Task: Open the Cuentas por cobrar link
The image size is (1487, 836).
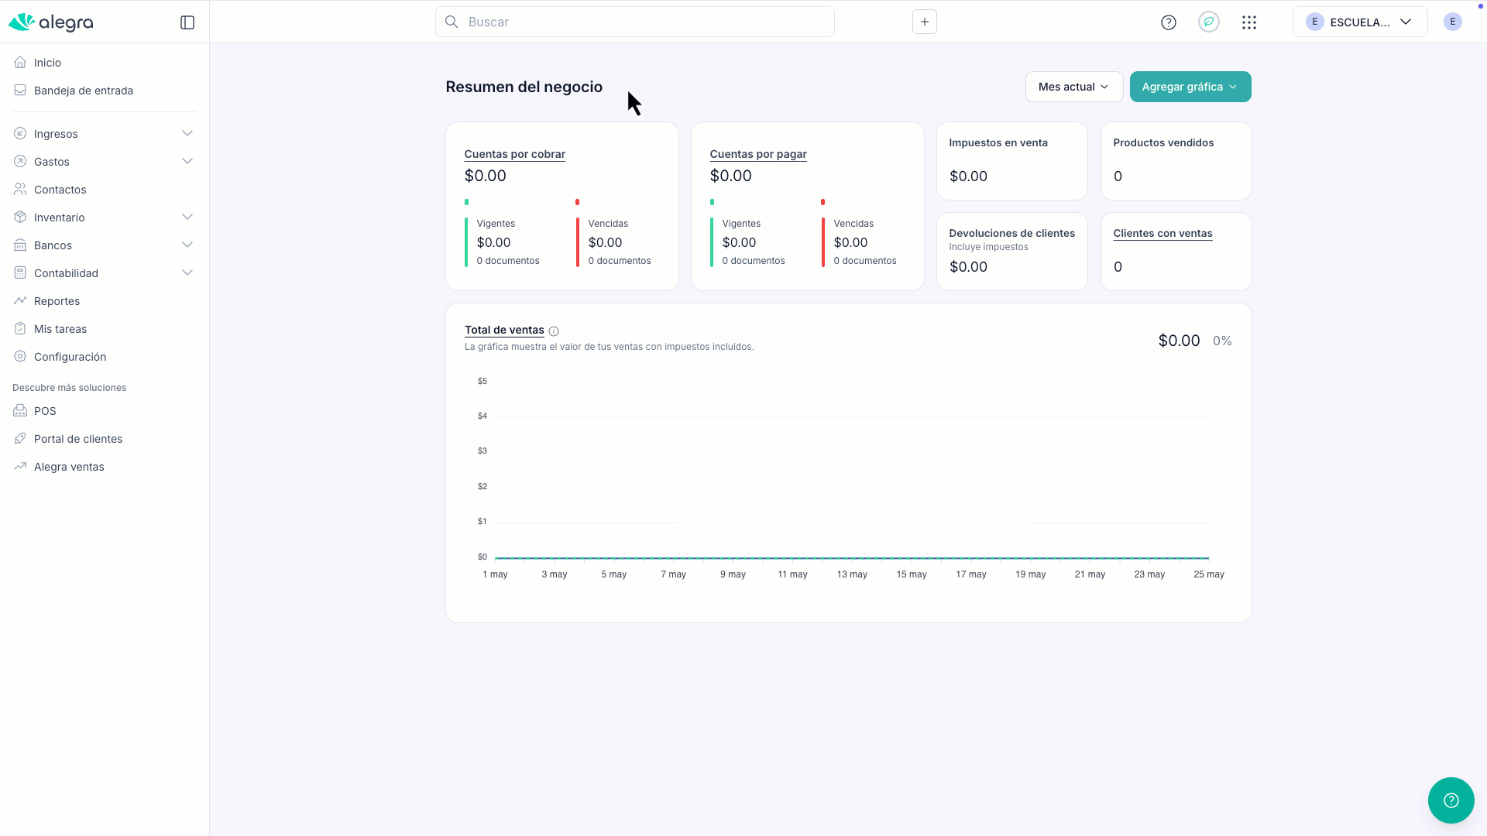Action: click(515, 154)
